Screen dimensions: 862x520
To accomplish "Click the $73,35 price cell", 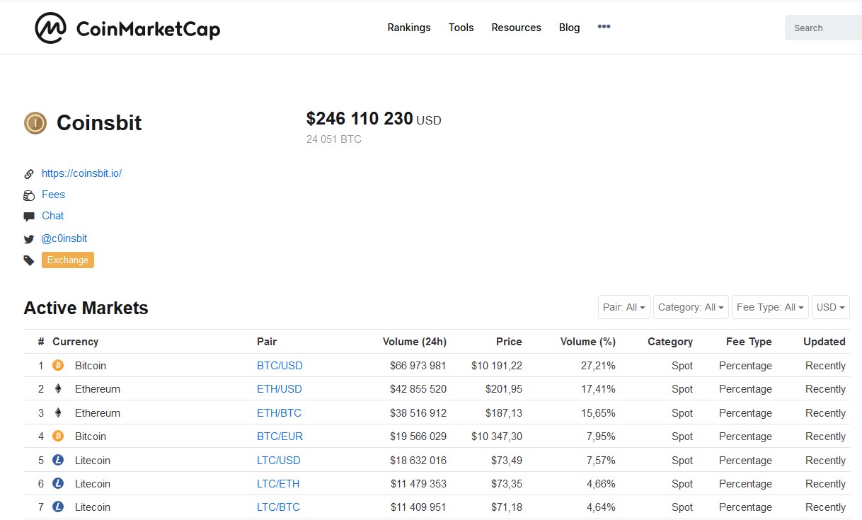I will (507, 484).
